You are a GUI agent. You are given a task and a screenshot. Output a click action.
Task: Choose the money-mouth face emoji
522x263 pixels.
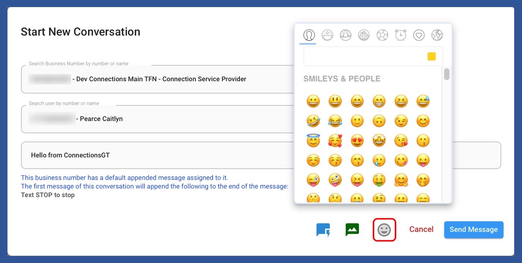(379, 180)
